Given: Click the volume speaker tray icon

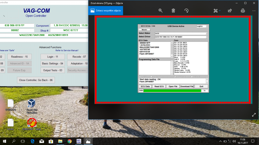Looking at the screenshot, I should [234, 141].
